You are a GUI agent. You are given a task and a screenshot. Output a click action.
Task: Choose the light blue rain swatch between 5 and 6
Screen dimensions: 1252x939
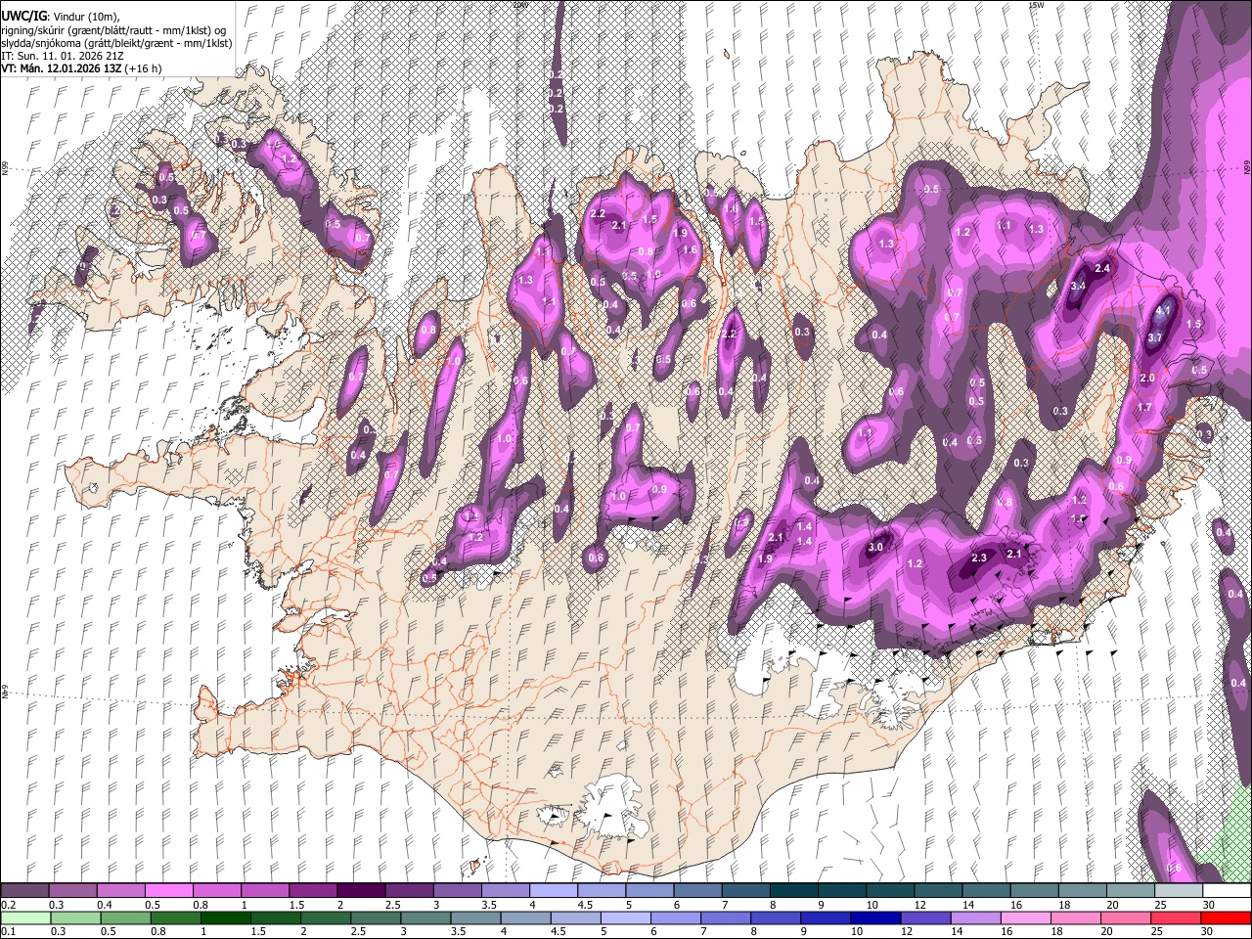624,917
